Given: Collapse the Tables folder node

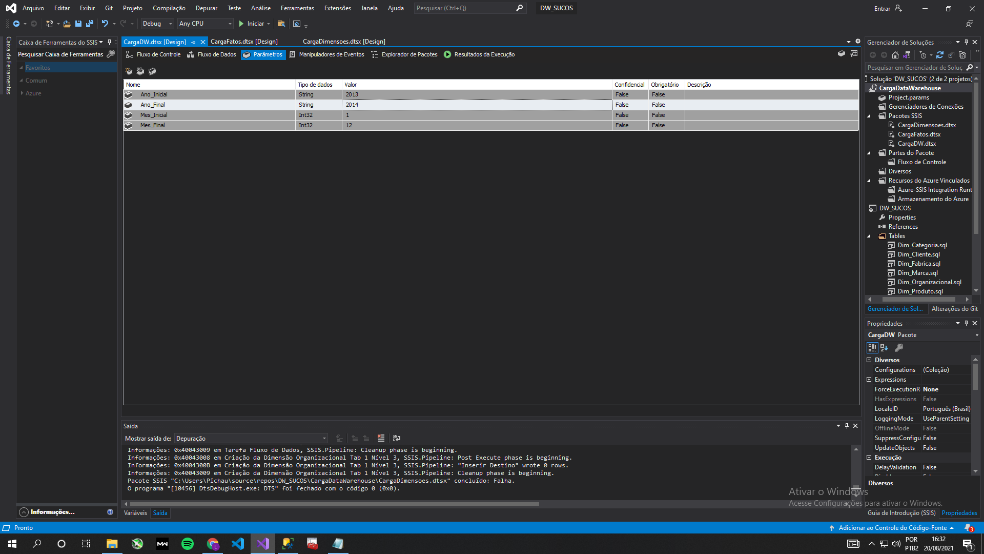Looking at the screenshot, I should click(869, 236).
